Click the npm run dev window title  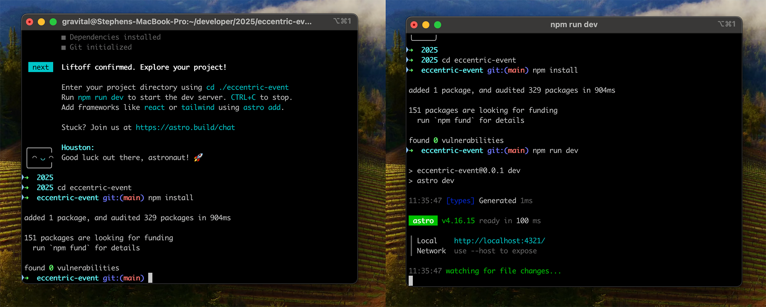tap(574, 25)
